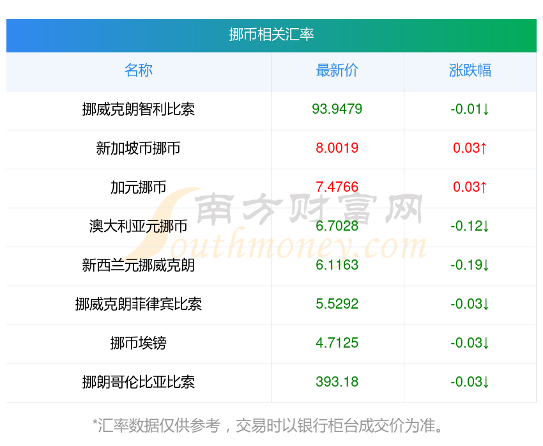The height and width of the screenshot is (446, 543).
Task: Click the price 6.1163
Action: click(337, 265)
